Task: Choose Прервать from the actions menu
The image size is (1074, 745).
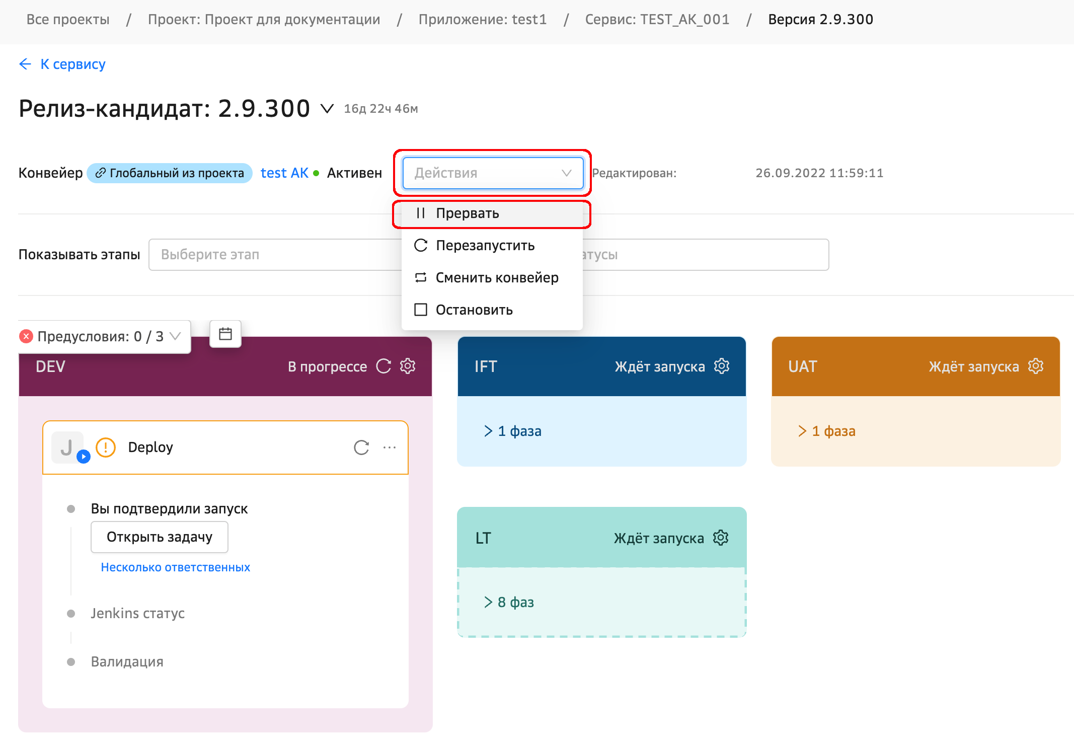Action: pyautogui.click(x=467, y=213)
